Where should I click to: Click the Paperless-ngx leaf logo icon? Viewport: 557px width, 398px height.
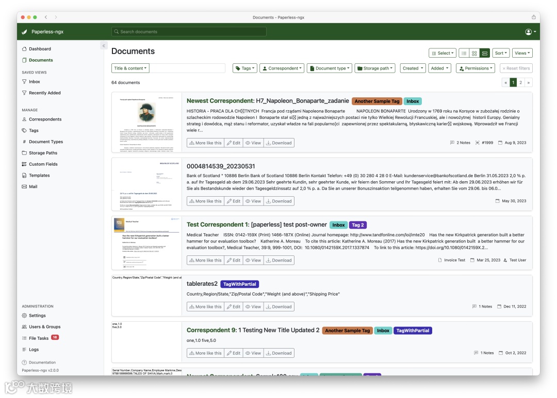coord(24,31)
